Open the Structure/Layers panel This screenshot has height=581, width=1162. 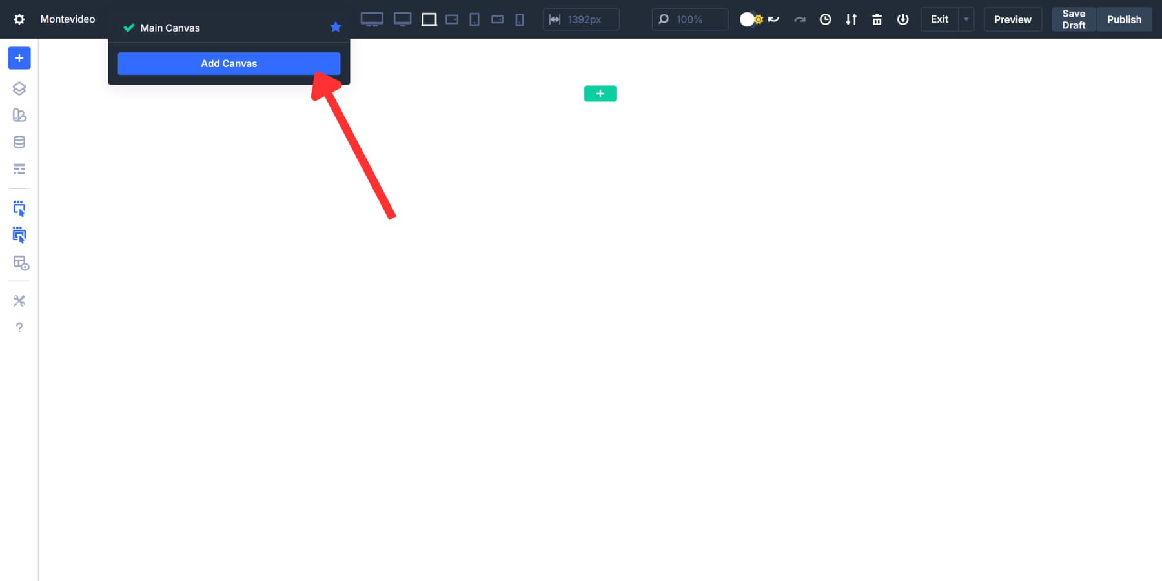19,88
